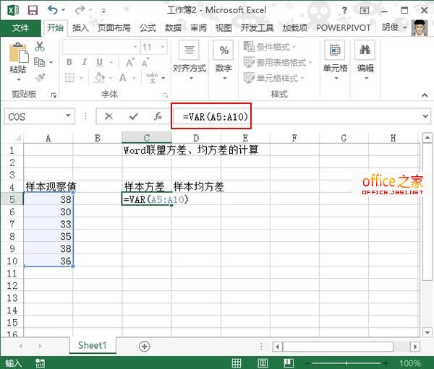
Task: Open the 编辑 editing binoculars group
Action: [x=365, y=60]
